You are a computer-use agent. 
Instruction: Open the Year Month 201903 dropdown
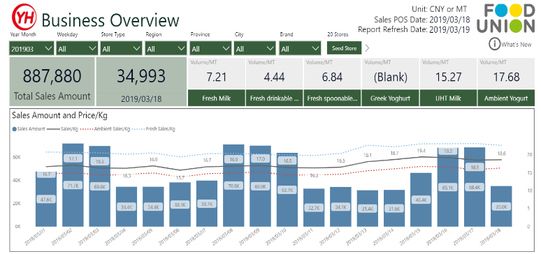pyautogui.click(x=31, y=49)
